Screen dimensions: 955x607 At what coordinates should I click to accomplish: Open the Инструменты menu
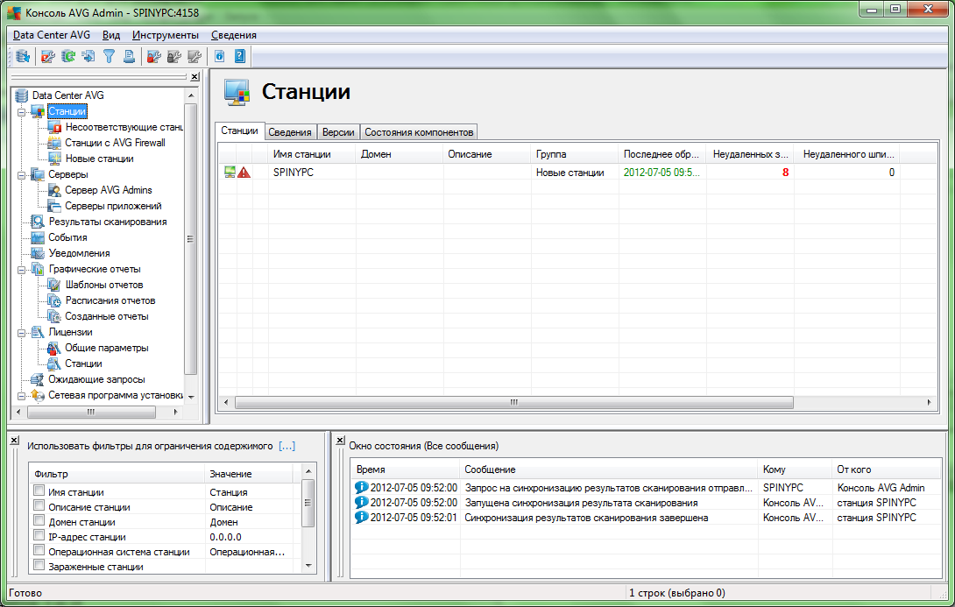pos(165,35)
